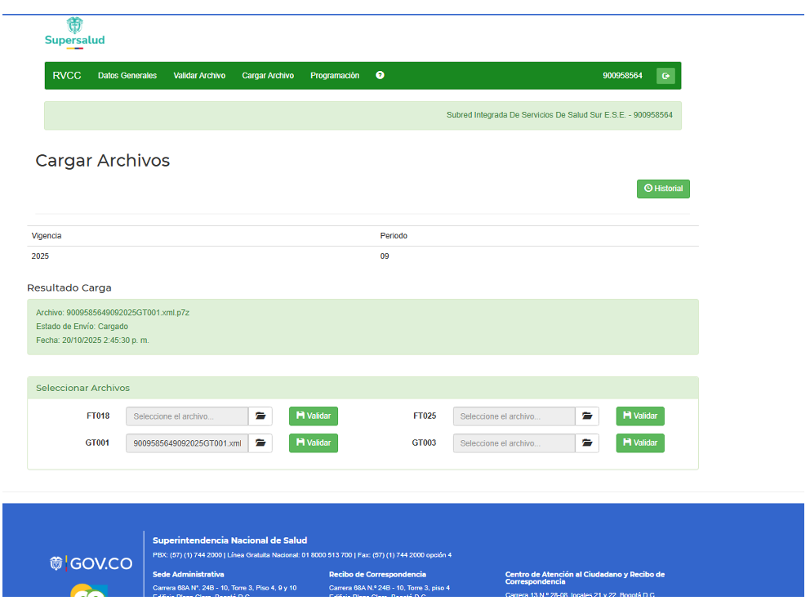The image size is (810, 605).
Task: Select Vigencia value 2025
Action: click(40, 256)
